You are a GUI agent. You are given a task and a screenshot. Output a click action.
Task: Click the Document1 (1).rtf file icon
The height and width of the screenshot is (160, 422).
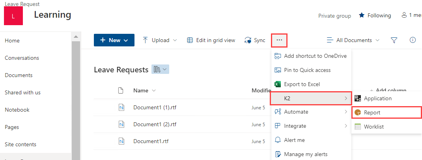point(121,107)
